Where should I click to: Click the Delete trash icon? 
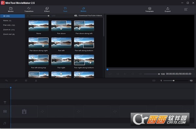(x=26, y=81)
